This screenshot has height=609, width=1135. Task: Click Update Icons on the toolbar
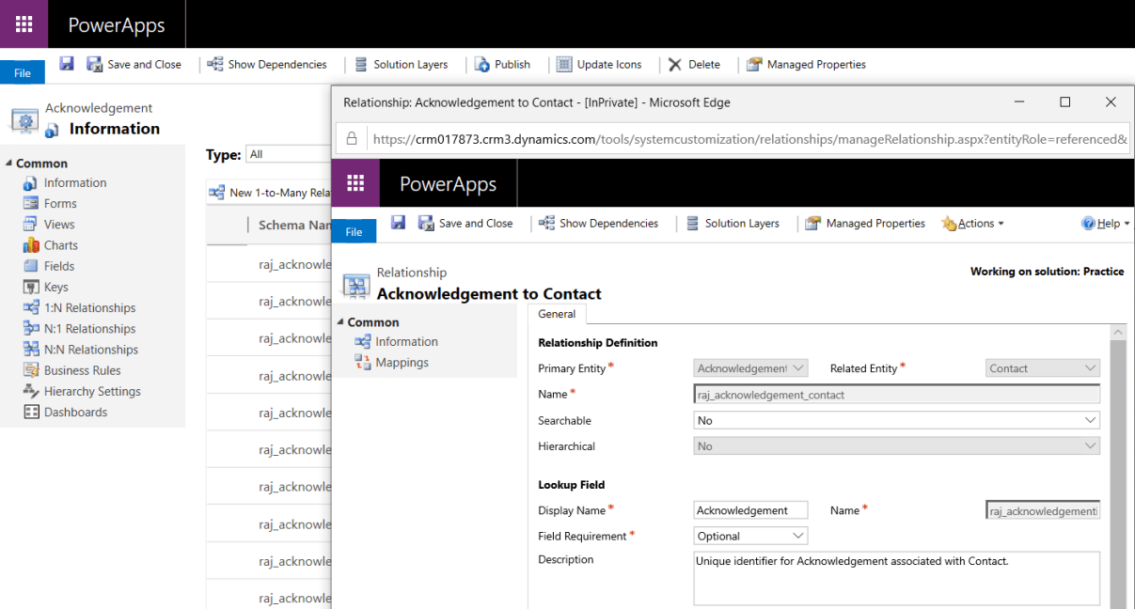(601, 64)
